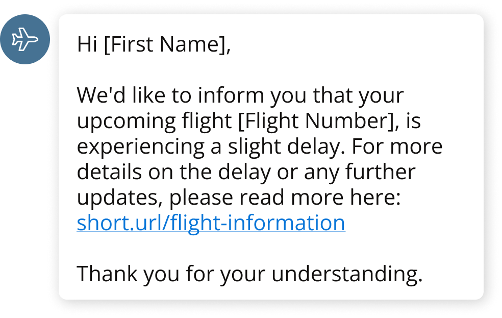Image resolution: width=502 pixels, height=318 pixels.
Task: Click the 'Thank you for your understanding' line
Action: click(x=249, y=274)
